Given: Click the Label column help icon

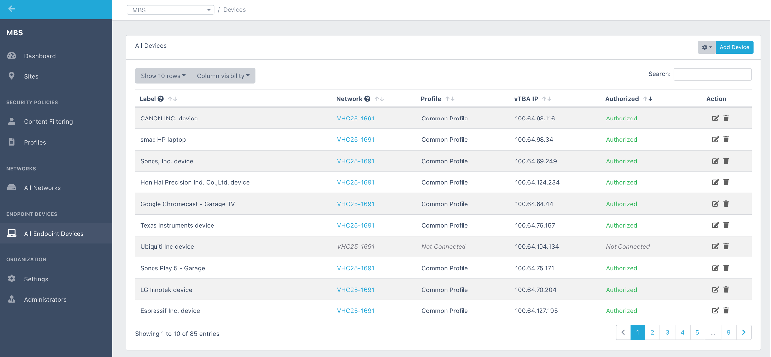Looking at the screenshot, I should (161, 99).
